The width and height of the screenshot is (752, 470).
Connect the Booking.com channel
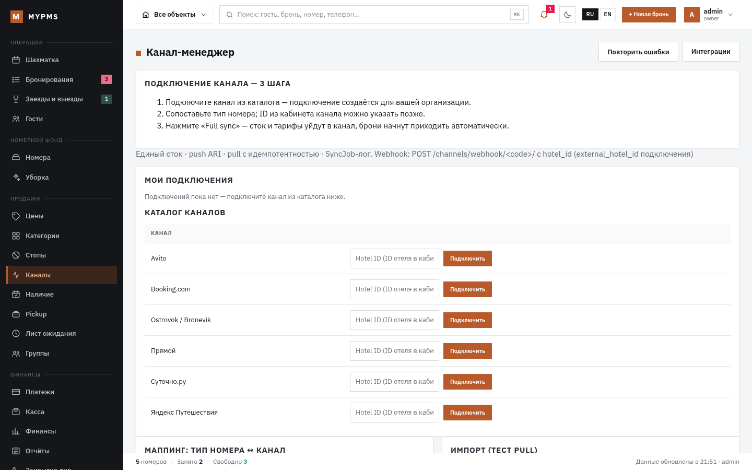pos(467,289)
